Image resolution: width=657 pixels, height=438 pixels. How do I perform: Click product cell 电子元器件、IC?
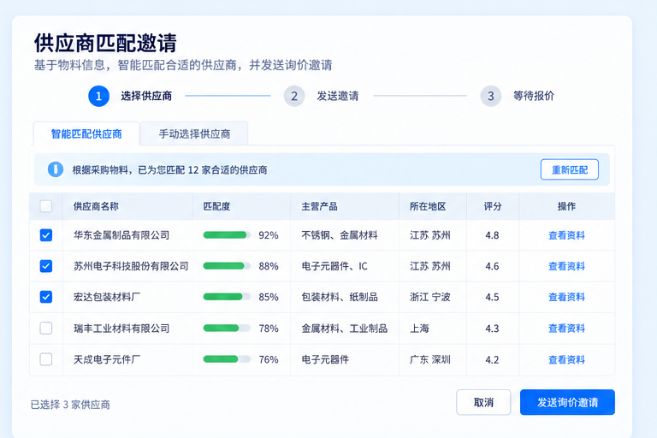coord(334,266)
